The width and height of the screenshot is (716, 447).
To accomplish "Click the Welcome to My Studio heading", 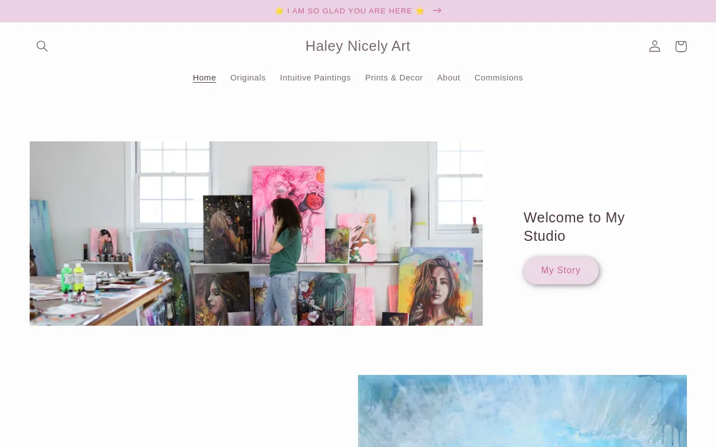I will tap(574, 226).
